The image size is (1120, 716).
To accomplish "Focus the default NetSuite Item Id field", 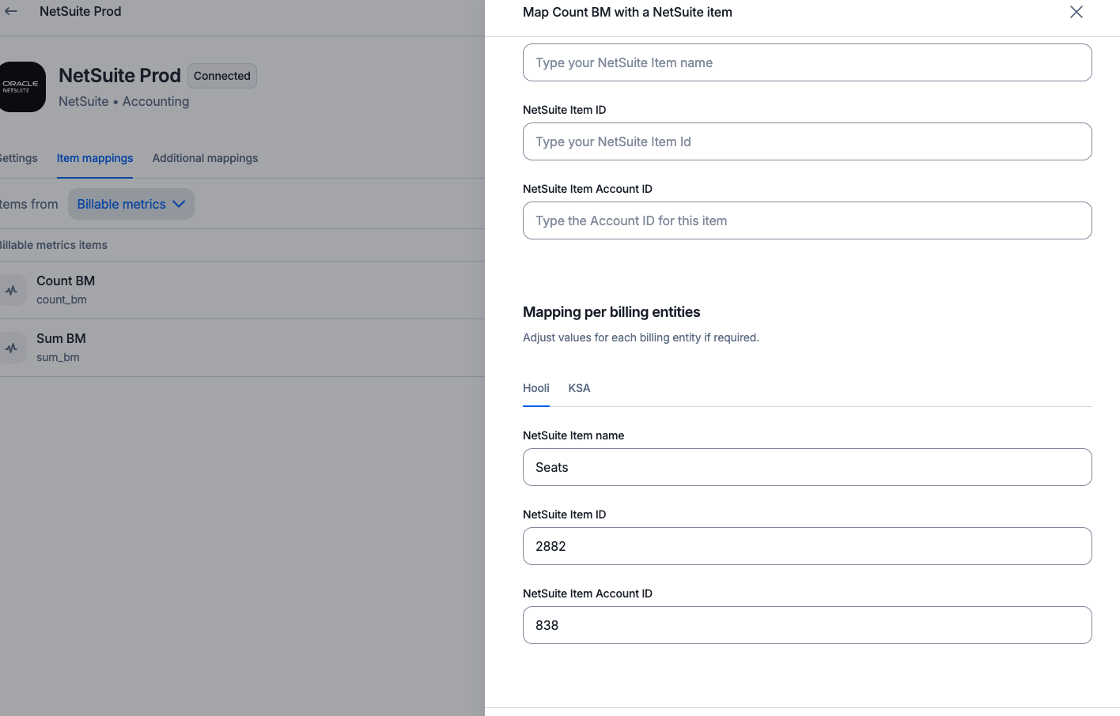I will pyautogui.click(x=808, y=141).
